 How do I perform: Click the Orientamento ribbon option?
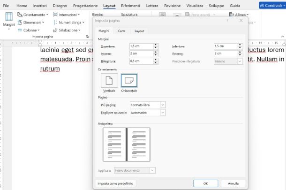(x=32, y=15)
